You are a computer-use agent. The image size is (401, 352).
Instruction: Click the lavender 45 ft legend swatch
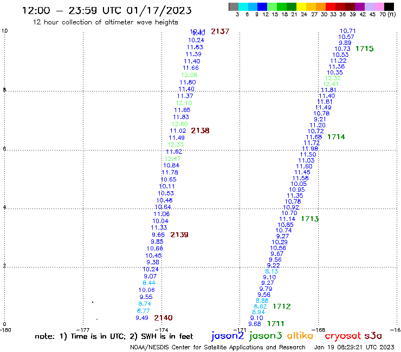tap(369, 6)
